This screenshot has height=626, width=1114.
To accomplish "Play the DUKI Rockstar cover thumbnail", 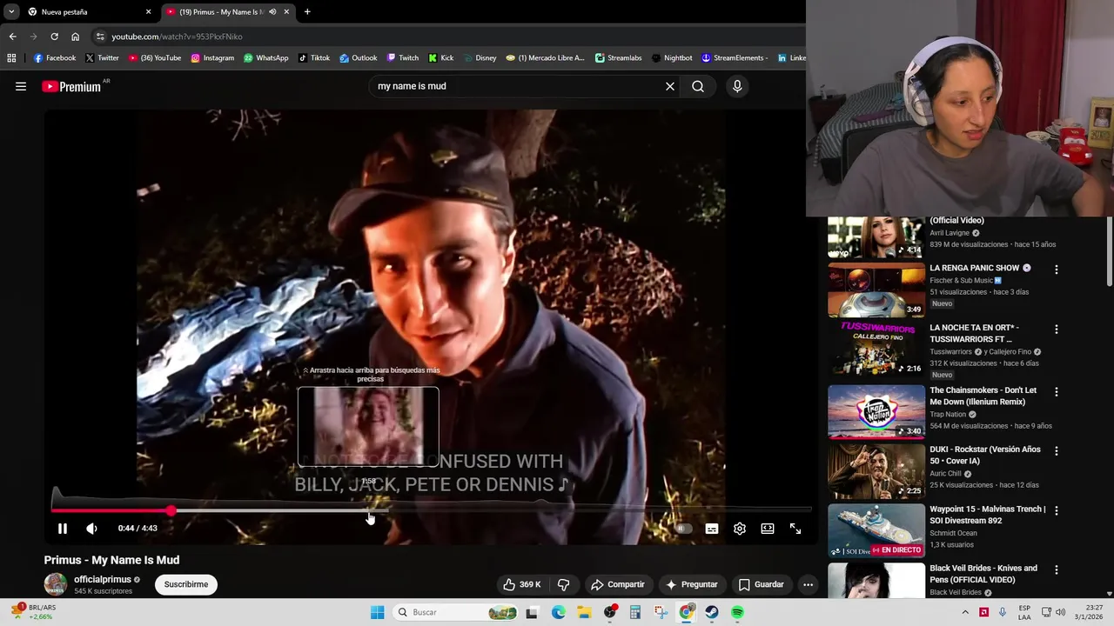I will pyautogui.click(x=876, y=471).
